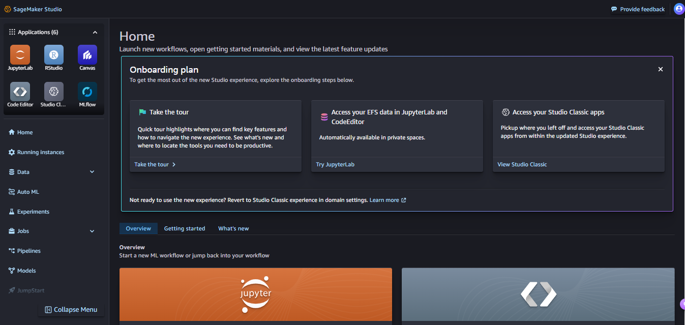Screen dimensions: 685x325
Task: Launch the MLflow application icon
Action: [x=87, y=92]
